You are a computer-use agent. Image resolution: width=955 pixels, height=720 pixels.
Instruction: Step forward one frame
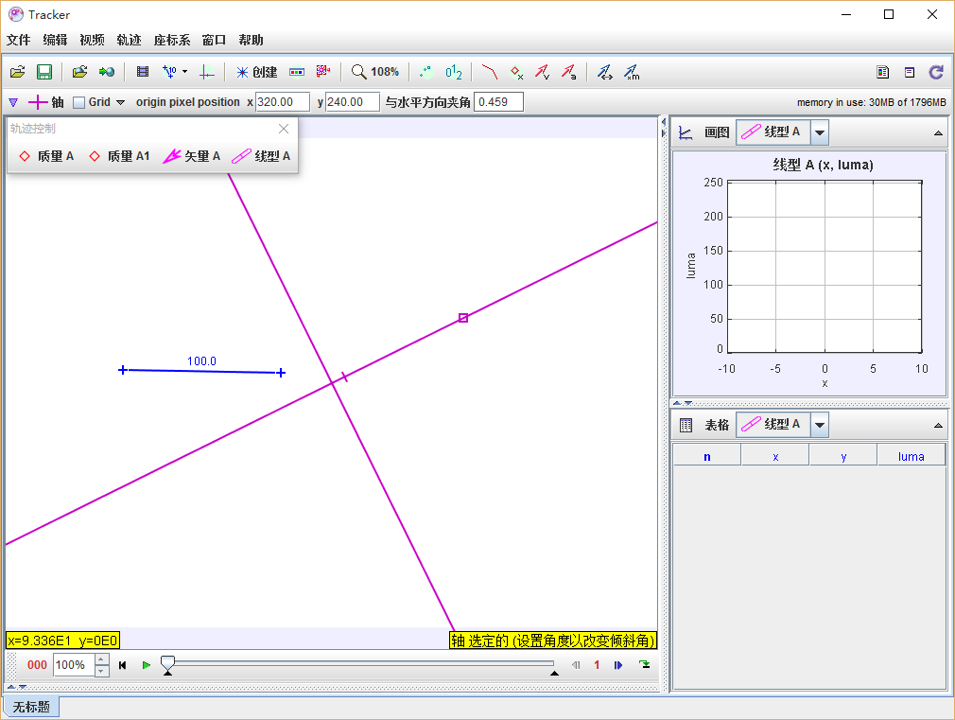coord(618,665)
